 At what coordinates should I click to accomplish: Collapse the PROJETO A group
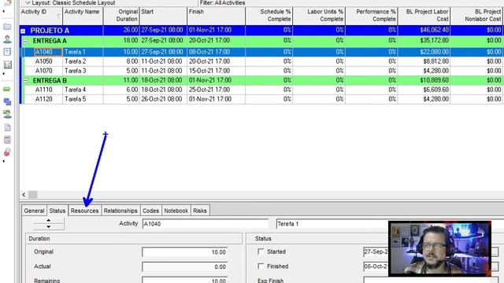click(x=23, y=31)
